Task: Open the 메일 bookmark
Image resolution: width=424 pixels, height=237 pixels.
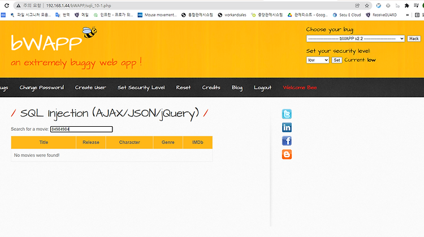Action: tap(81, 15)
